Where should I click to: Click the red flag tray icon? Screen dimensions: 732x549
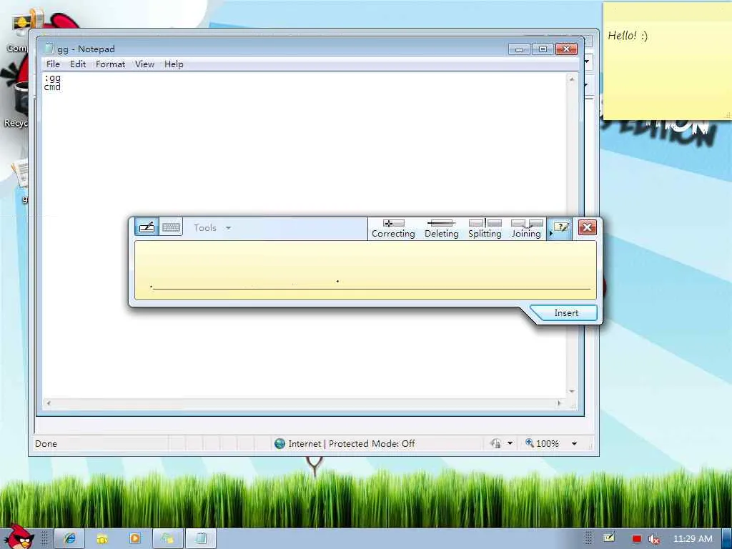pos(636,539)
